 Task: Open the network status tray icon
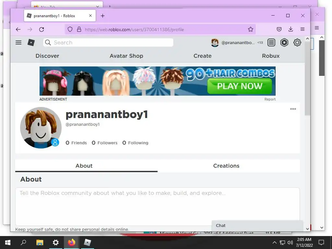pos(282,243)
